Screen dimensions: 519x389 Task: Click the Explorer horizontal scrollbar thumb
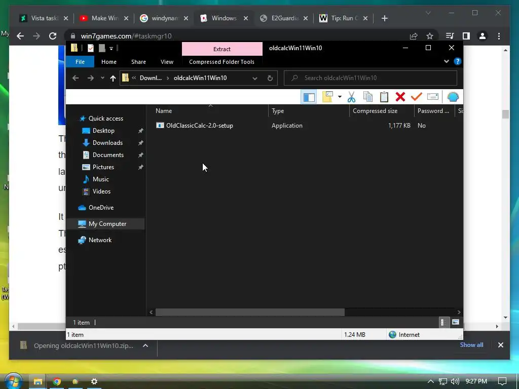pyautogui.click(x=250, y=312)
